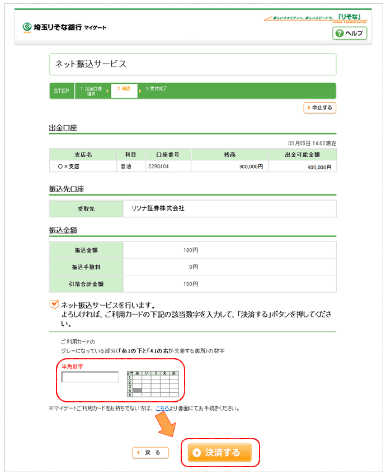
Task: Click the card number grid image
Action: tap(152, 383)
